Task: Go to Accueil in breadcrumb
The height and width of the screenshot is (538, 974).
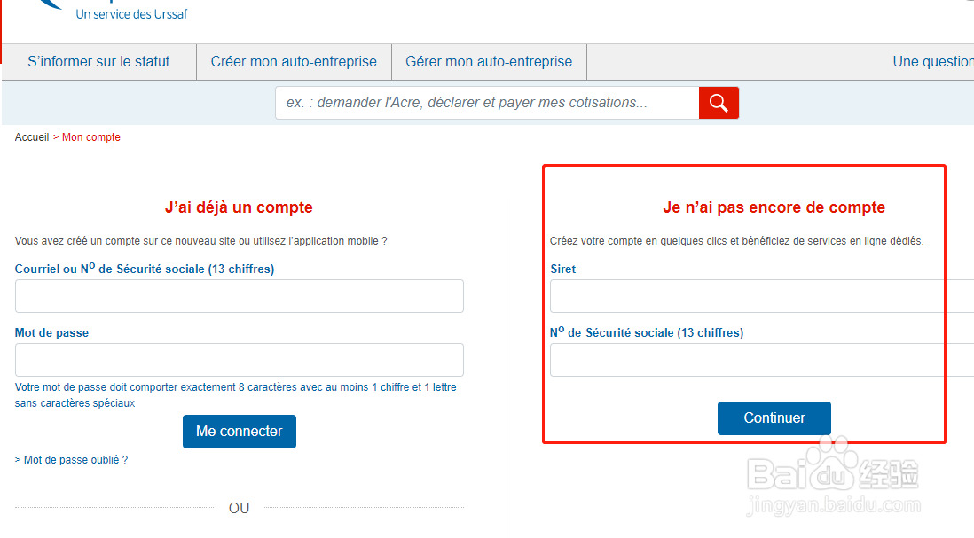Action: tap(32, 137)
